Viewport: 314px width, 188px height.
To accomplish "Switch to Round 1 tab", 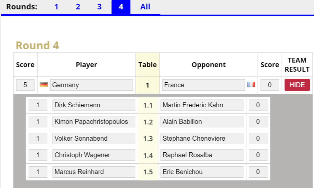I will point(56,7).
